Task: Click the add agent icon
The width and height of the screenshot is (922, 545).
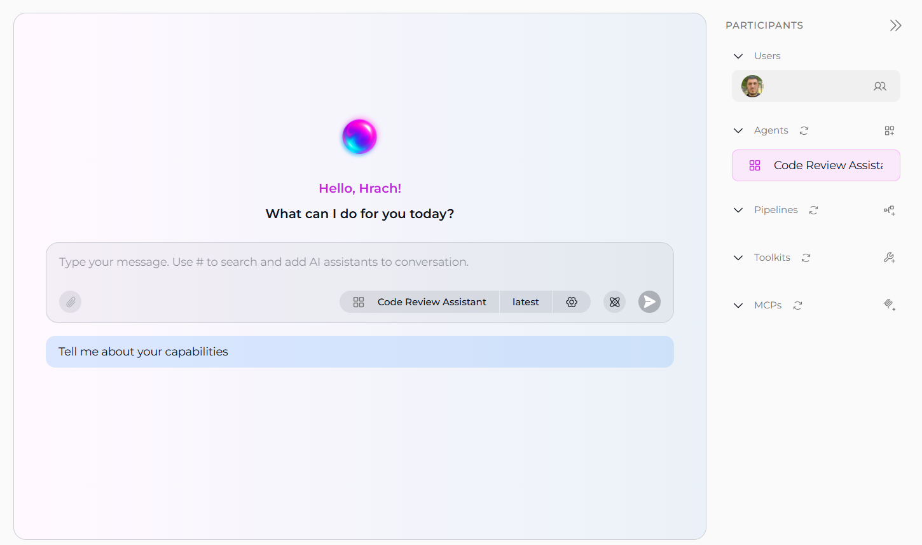Action: 889,131
